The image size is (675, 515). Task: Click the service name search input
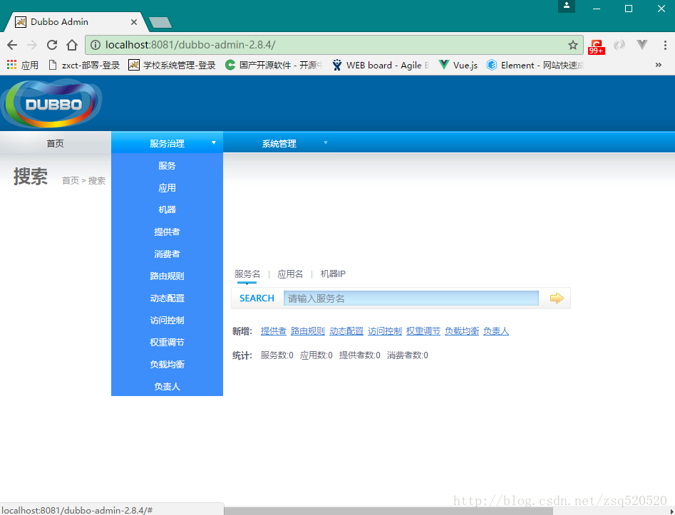tap(411, 298)
